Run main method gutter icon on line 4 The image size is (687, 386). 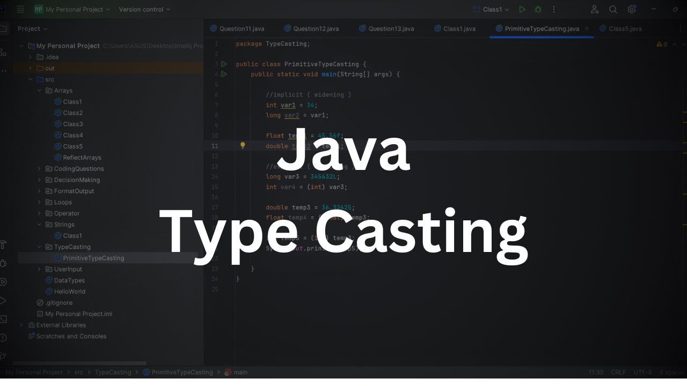point(224,74)
